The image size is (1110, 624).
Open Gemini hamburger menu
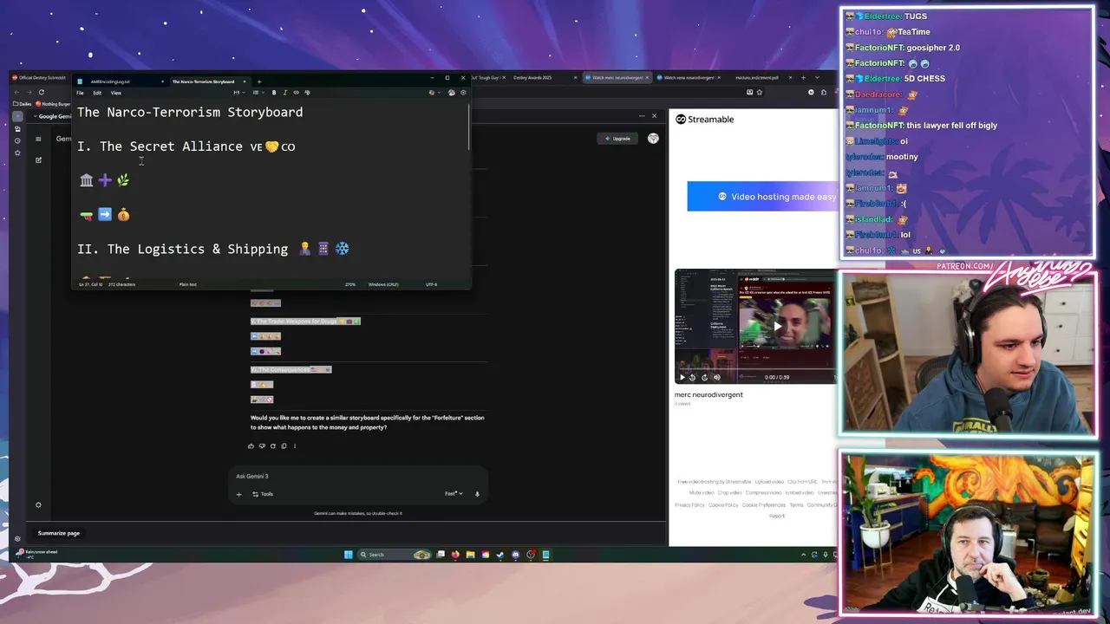38,139
